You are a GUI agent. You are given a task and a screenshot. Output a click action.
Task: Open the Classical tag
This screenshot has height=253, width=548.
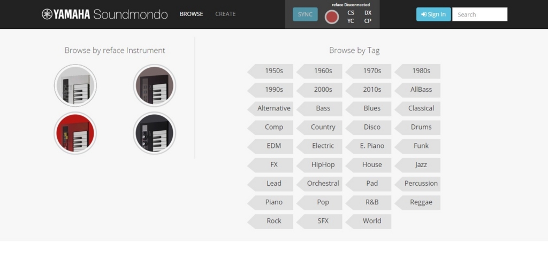tap(417, 109)
